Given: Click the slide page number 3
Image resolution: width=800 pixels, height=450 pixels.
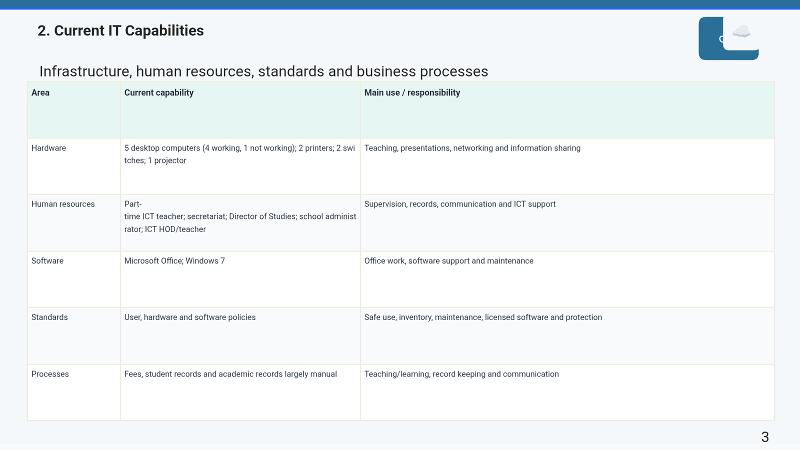Looking at the screenshot, I should [765, 437].
